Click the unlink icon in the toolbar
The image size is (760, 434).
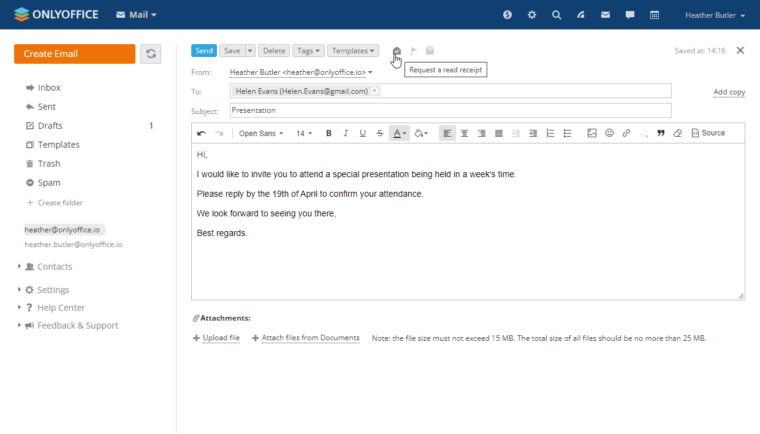[x=644, y=133]
